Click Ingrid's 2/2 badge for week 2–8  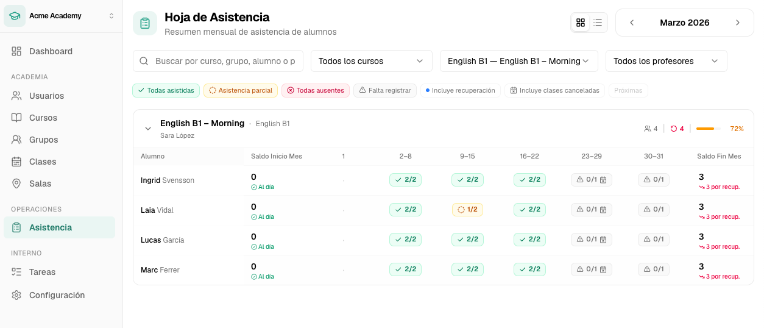point(405,180)
